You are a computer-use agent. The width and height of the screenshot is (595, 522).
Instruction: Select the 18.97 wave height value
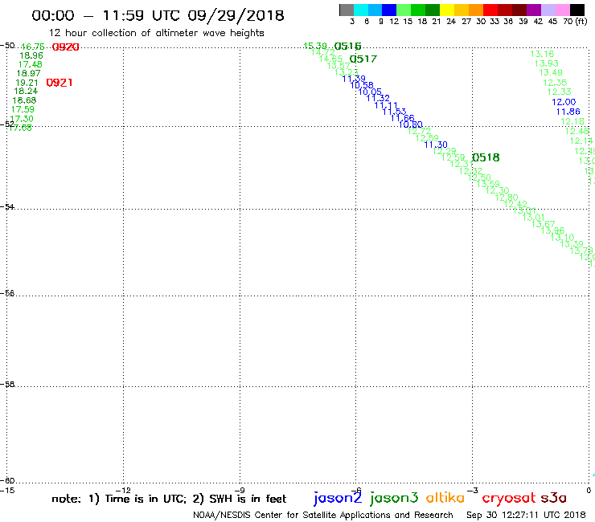[x=28, y=73]
